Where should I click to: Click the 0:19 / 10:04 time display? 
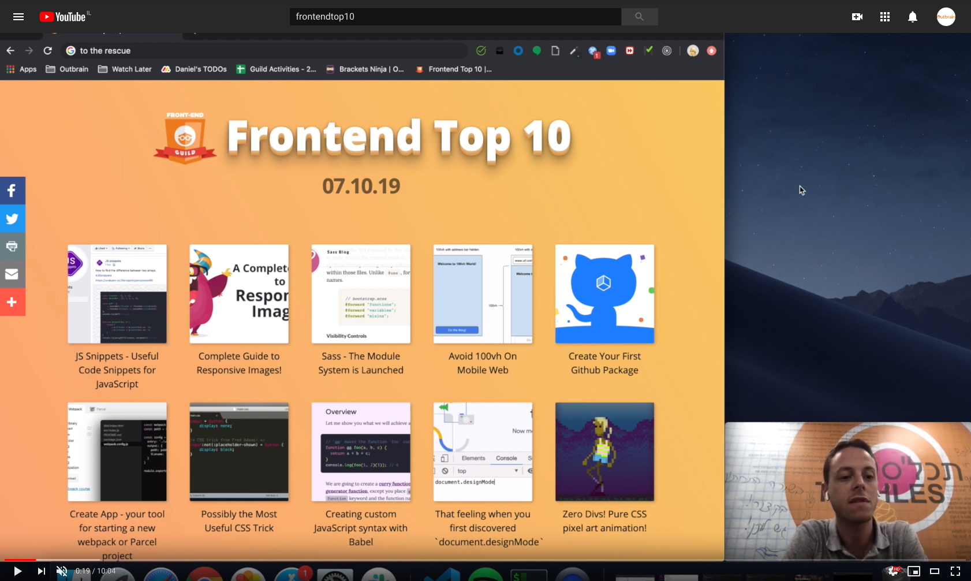pos(95,571)
